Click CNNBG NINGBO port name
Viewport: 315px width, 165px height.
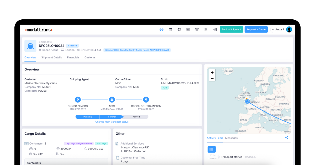tap(78, 106)
